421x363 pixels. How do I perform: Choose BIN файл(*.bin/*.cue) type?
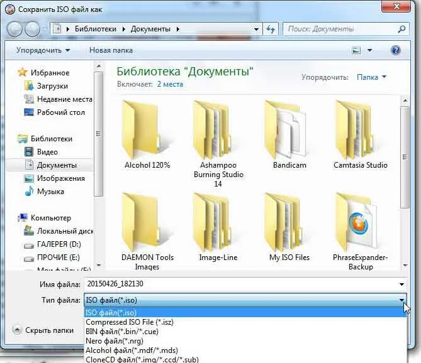[245, 332]
